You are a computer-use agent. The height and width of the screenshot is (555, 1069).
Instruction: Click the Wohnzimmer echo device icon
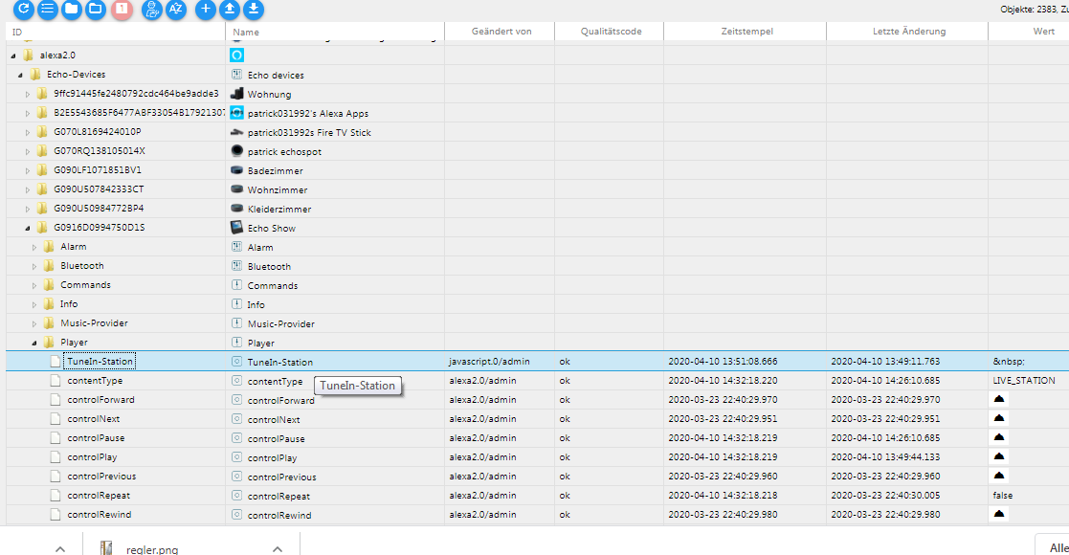(236, 189)
